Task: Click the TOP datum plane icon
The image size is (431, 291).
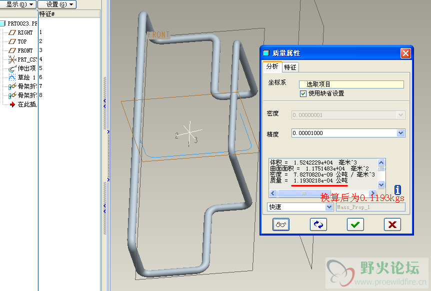Action: point(12,41)
